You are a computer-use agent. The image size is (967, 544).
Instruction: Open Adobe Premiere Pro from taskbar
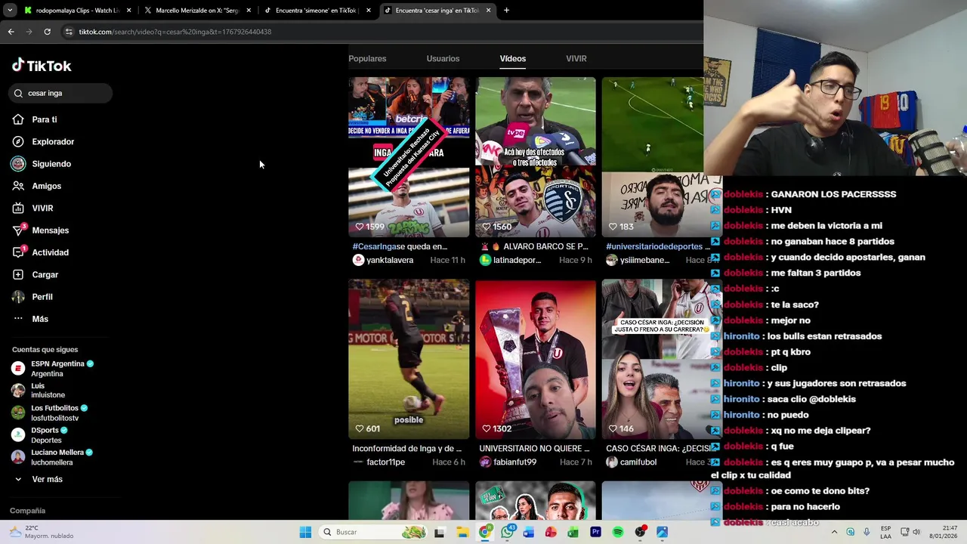[595, 532]
